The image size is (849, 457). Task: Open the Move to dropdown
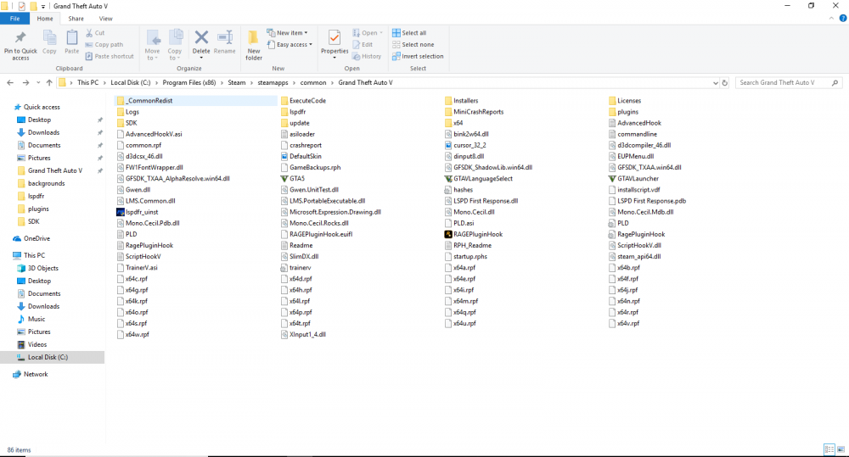point(152,45)
